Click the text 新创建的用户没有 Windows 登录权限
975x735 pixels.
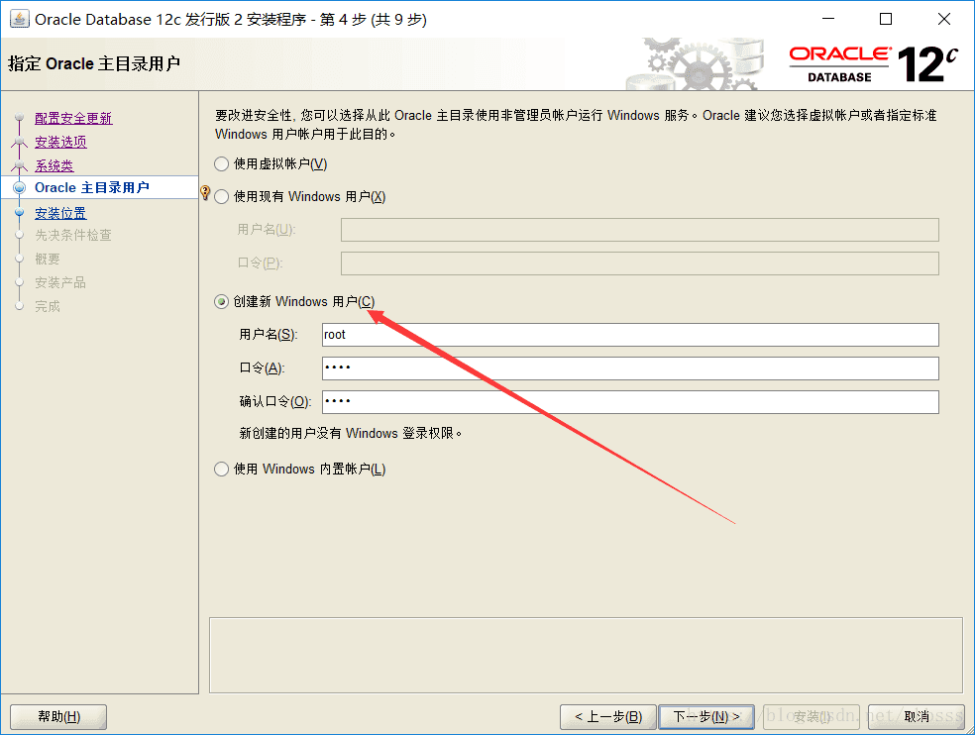click(x=350, y=434)
